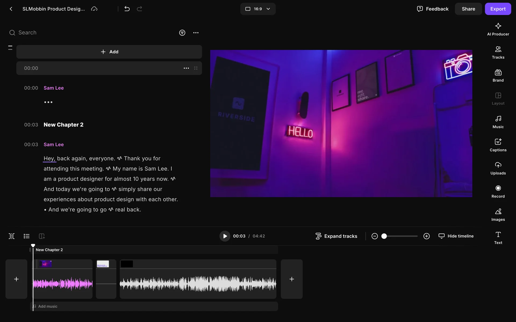Open the 00:00 block options menu
Viewport: 516px width, 322px height.
(186, 68)
